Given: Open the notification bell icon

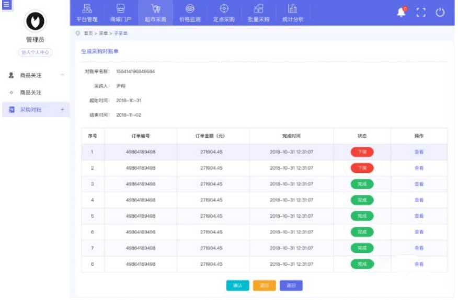Looking at the screenshot, I should [x=401, y=13].
